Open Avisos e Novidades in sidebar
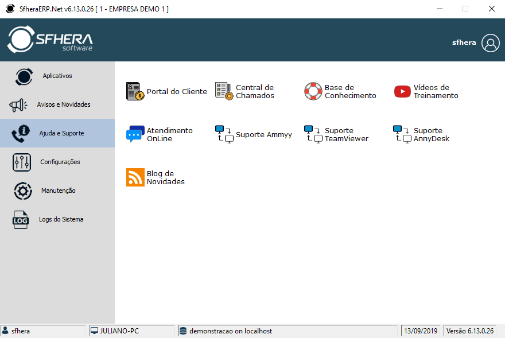505x338 pixels. tap(57, 104)
